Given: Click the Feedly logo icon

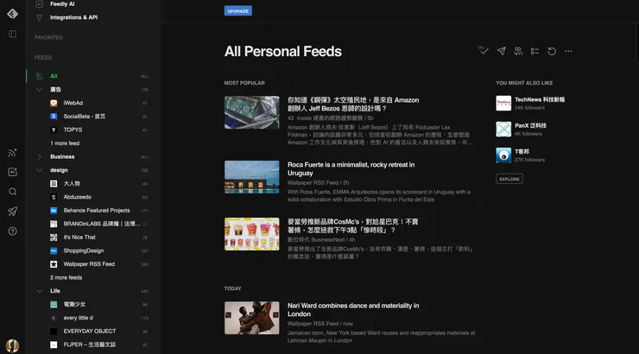Looking at the screenshot, I should (x=13, y=14).
